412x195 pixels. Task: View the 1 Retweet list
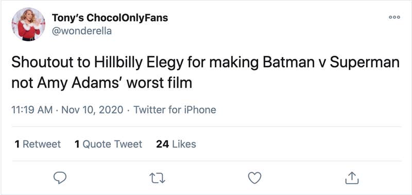pos(38,144)
